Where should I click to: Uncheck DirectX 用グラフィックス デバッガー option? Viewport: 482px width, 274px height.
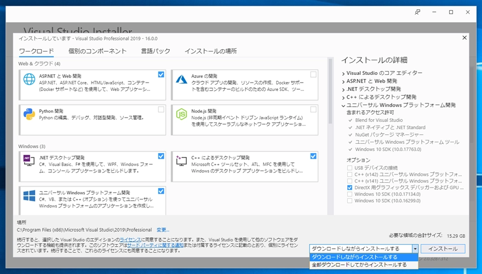(x=349, y=188)
